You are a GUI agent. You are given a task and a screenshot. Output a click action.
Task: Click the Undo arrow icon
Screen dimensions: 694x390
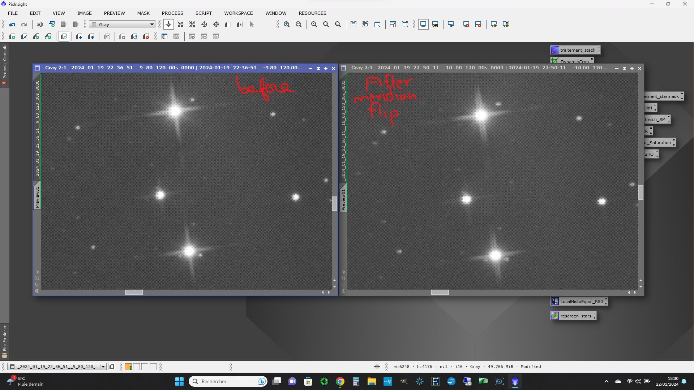coord(12,25)
